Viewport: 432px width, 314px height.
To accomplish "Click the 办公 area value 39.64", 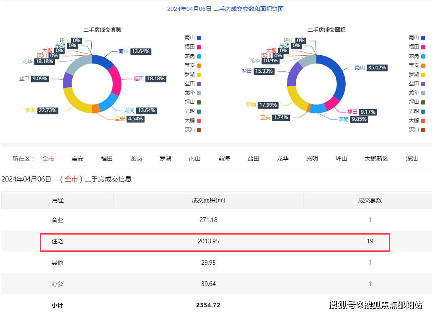I will (x=208, y=284).
